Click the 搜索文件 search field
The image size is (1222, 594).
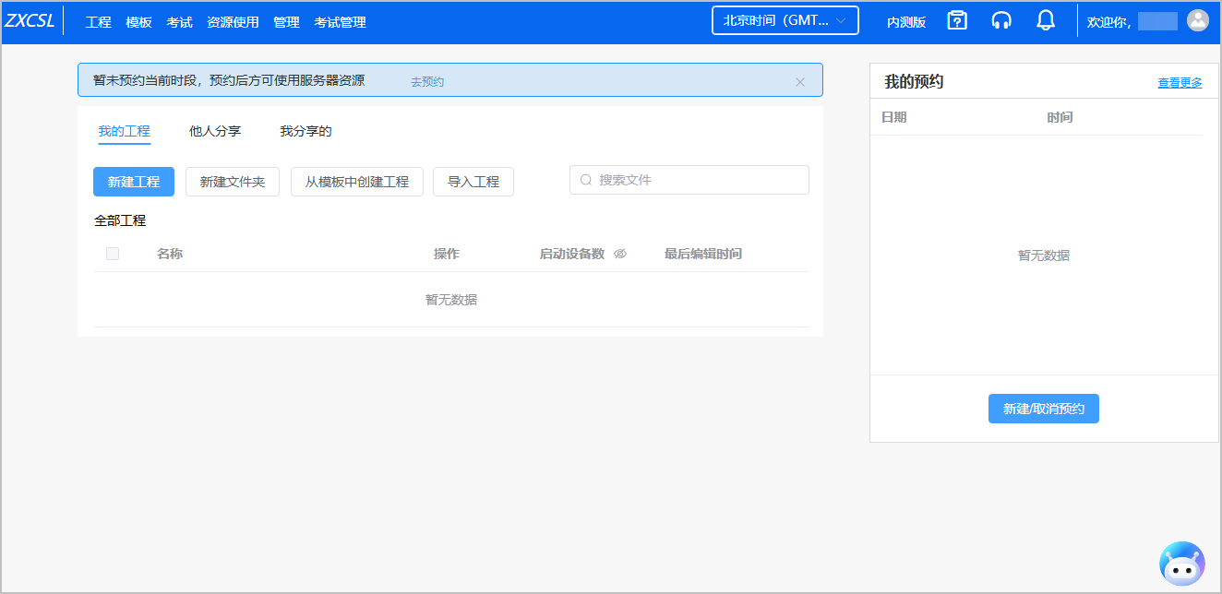click(697, 180)
